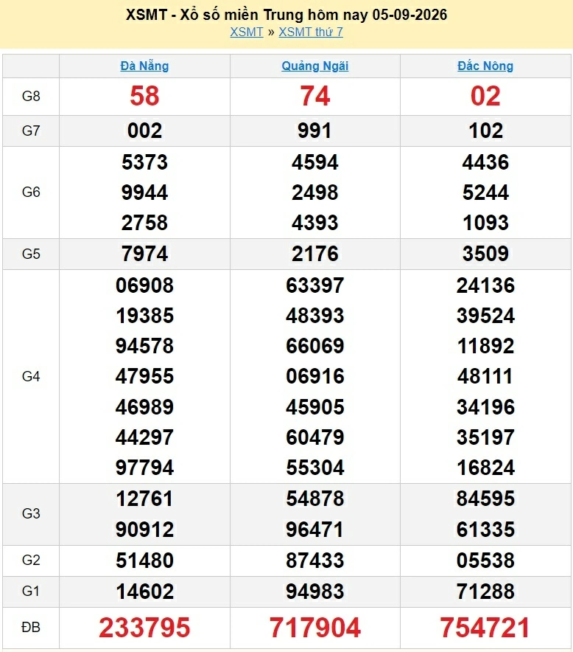Click G3 number 54878
573x652 pixels.
coord(314,499)
